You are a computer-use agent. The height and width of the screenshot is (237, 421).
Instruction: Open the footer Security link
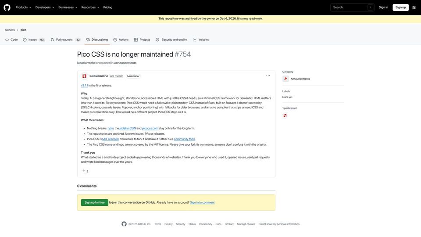pos(180,224)
